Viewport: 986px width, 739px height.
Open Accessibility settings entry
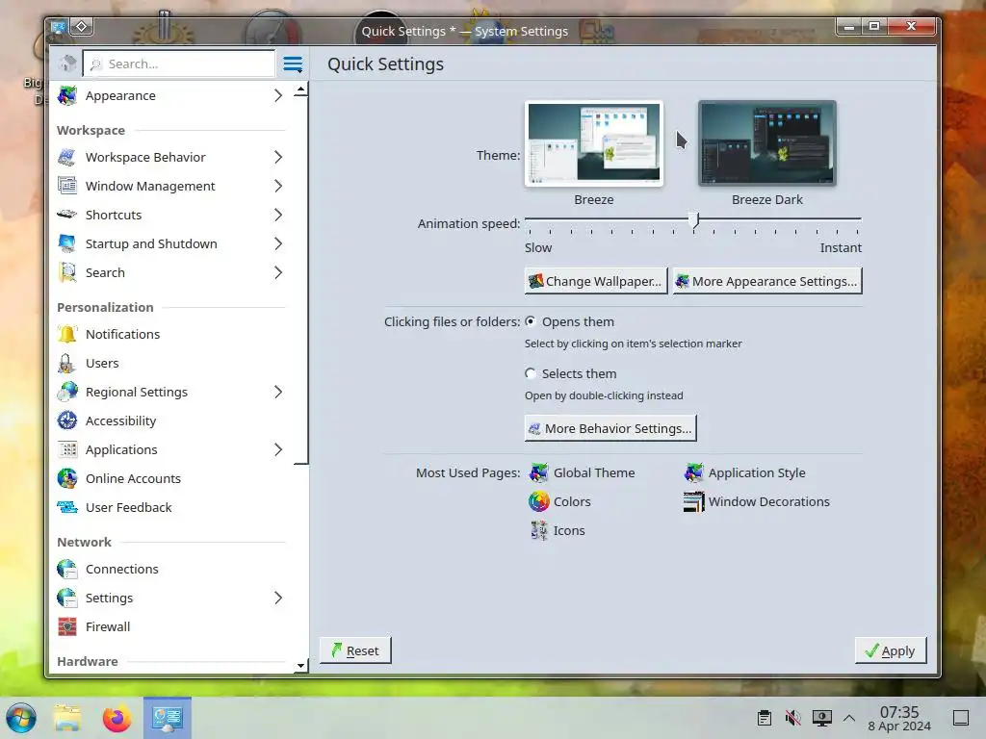tap(170, 421)
